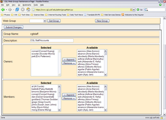The height and width of the screenshot is (120, 166).
Task: Open the Science Sites bookmark folder
Action: (x=37, y=15)
